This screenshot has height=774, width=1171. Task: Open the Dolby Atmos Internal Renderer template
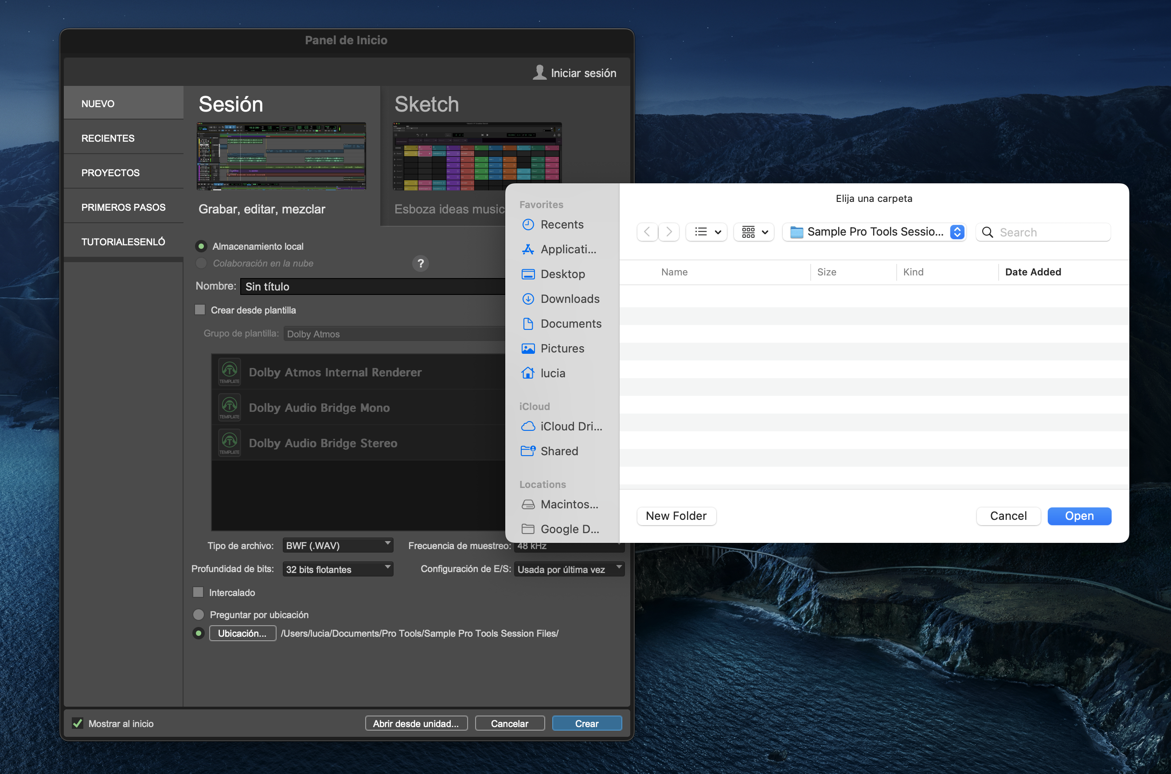(335, 372)
